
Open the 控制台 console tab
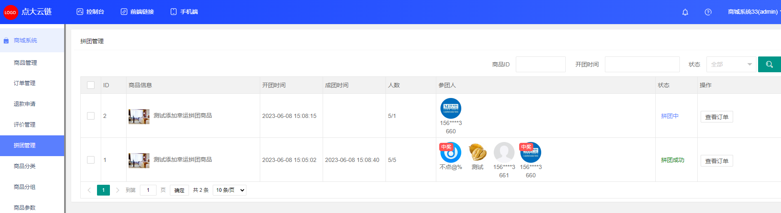(x=90, y=12)
